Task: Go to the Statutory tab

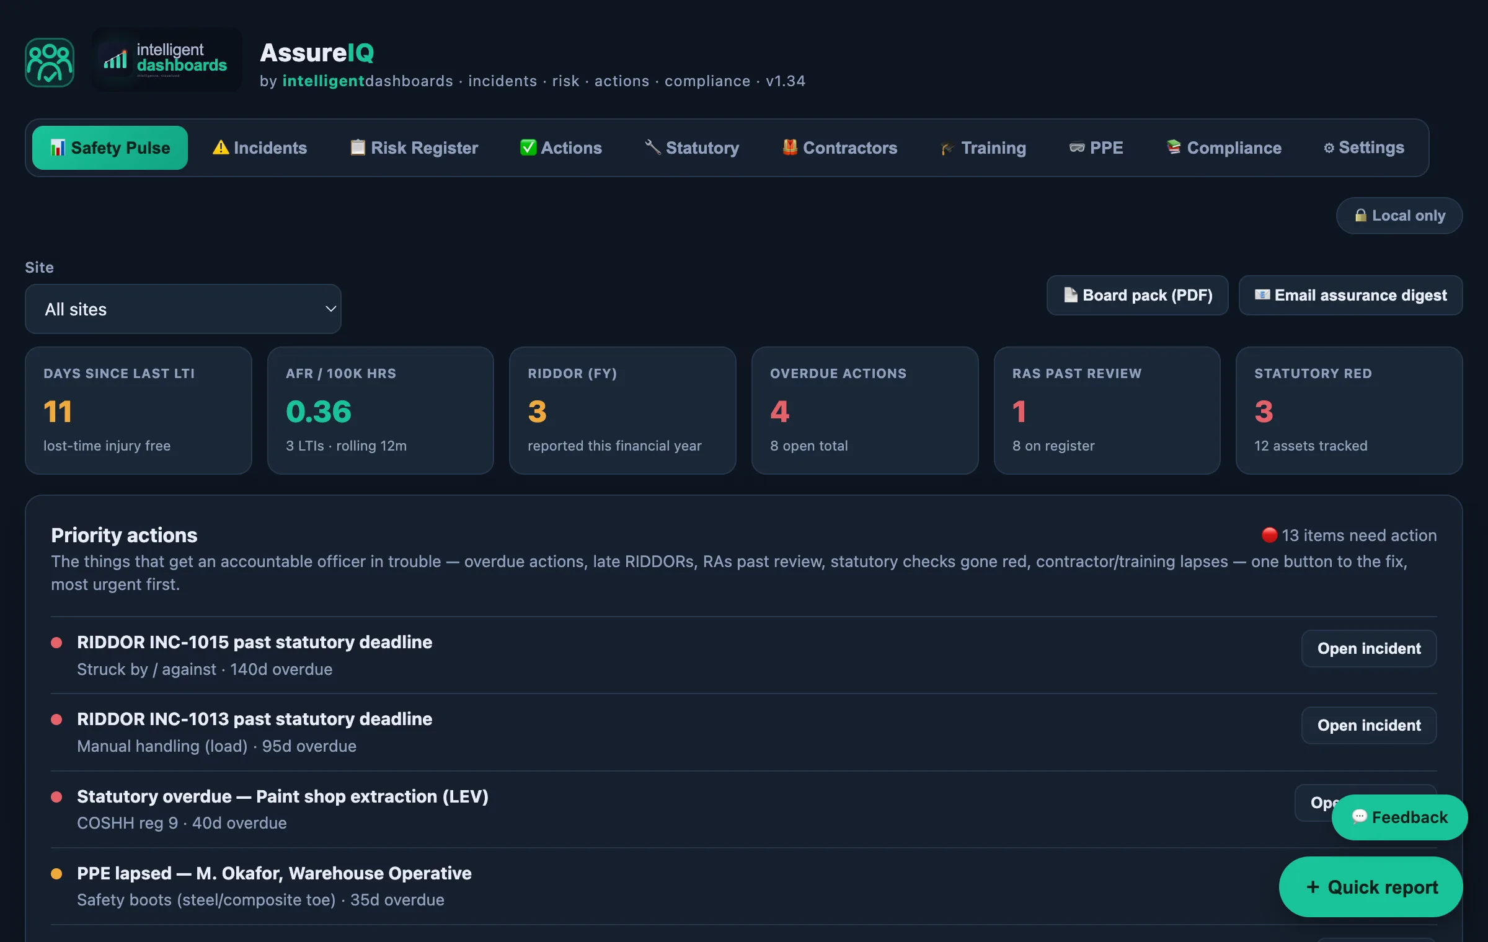Action: [x=692, y=147]
